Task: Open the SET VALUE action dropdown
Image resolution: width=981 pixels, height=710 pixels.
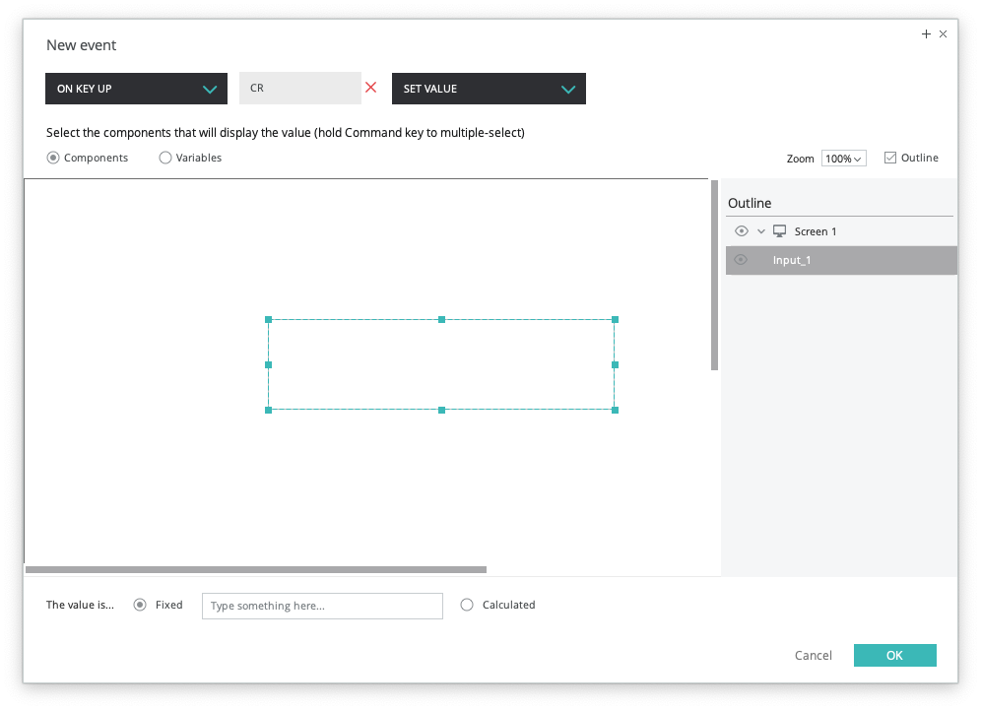Action: pos(489,89)
